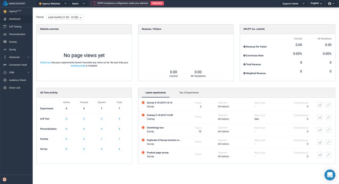Screen dimensions: 339x184
Task: Open statistics icon for Survey 9-10-2019 14:15
Action: (320, 104)
